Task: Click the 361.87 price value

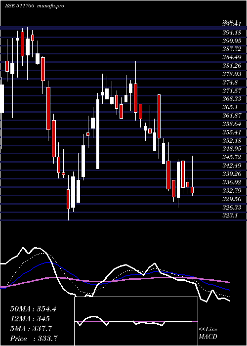Action: pyautogui.click(x=232, y=115)
